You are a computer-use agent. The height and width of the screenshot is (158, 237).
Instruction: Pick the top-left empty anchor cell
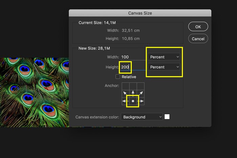tap(125, 86)
